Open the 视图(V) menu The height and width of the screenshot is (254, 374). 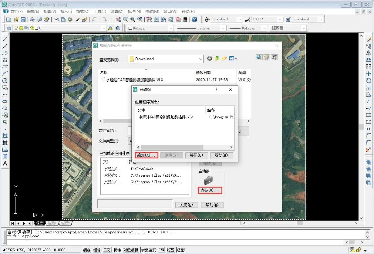pos(50,11)
